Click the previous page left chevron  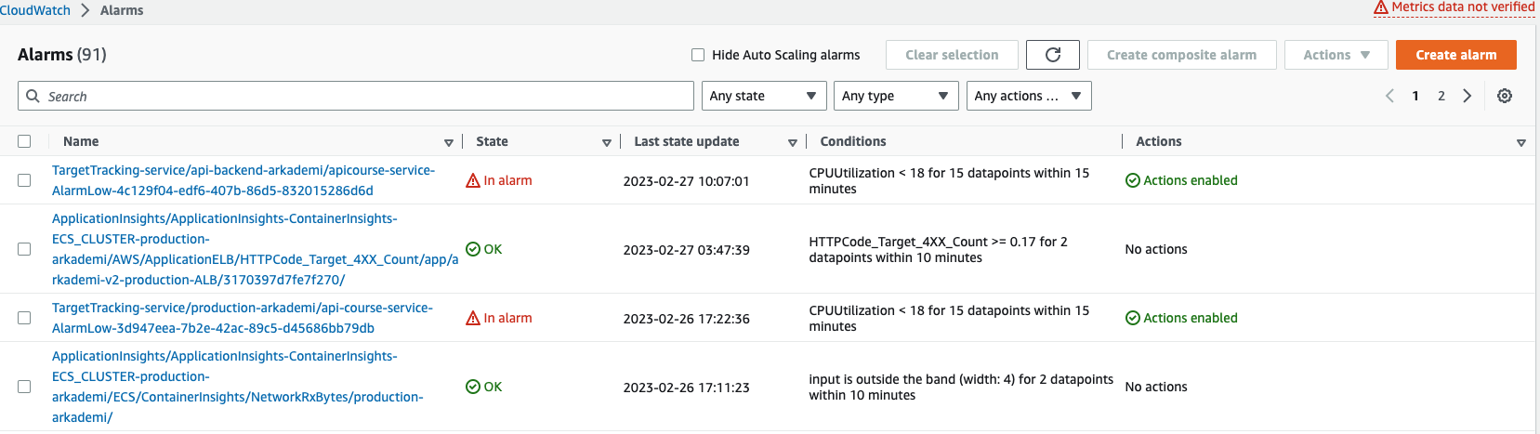click(1389, 96)
